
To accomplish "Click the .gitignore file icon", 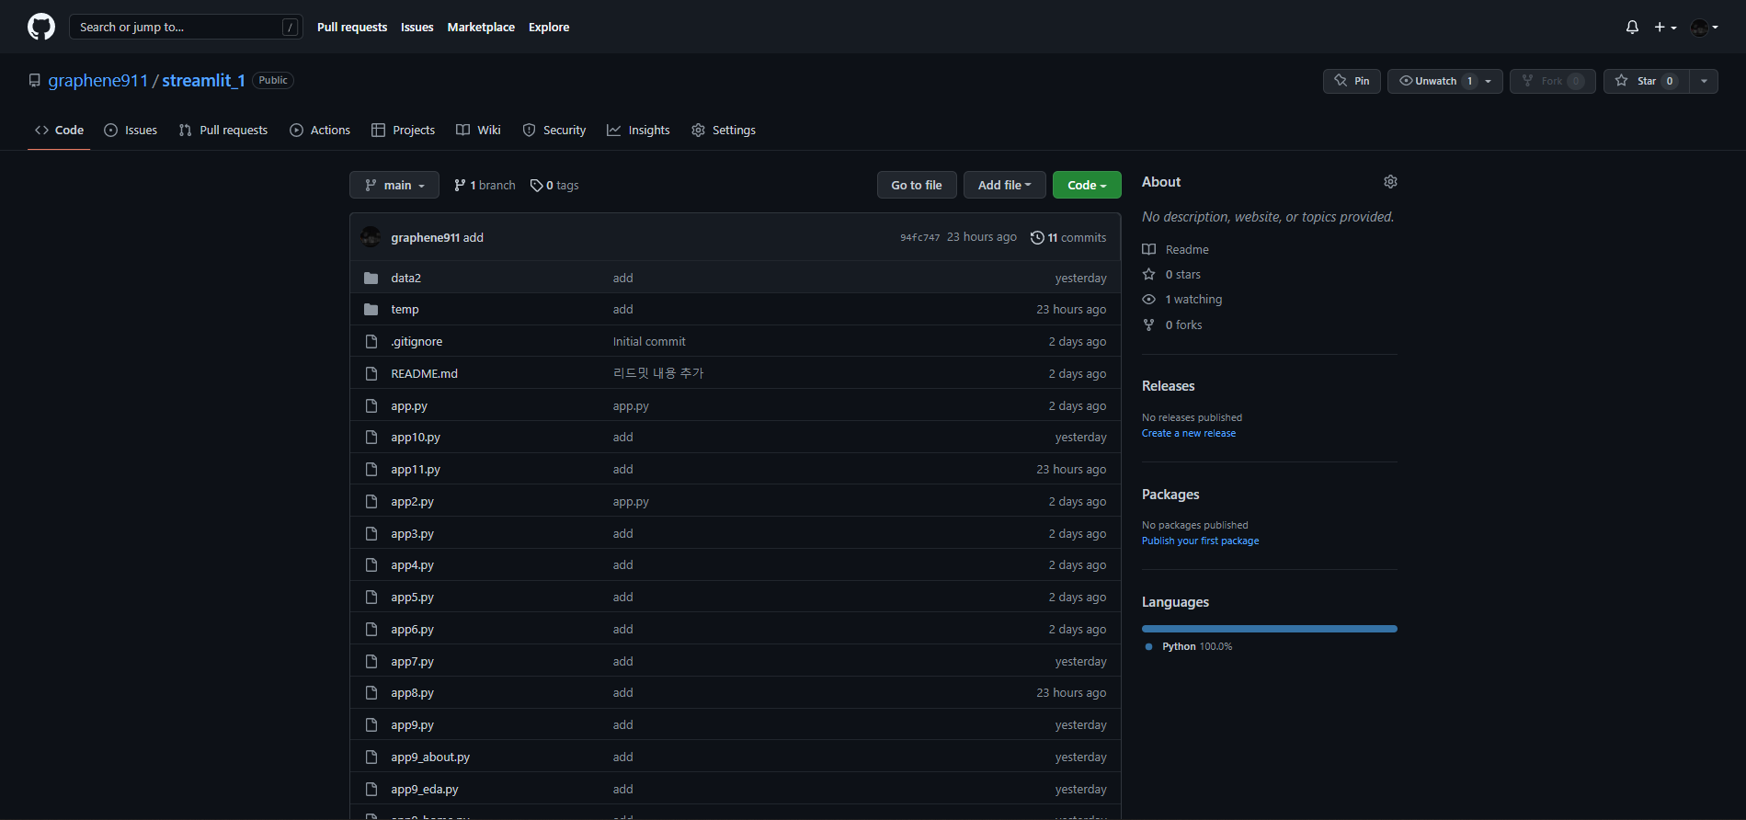I will click(x=371, y=342).
